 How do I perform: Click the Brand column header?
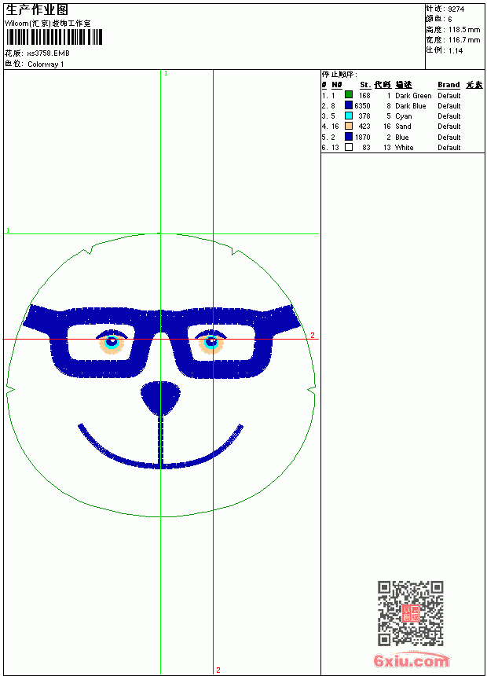click(x=449, y=85)
